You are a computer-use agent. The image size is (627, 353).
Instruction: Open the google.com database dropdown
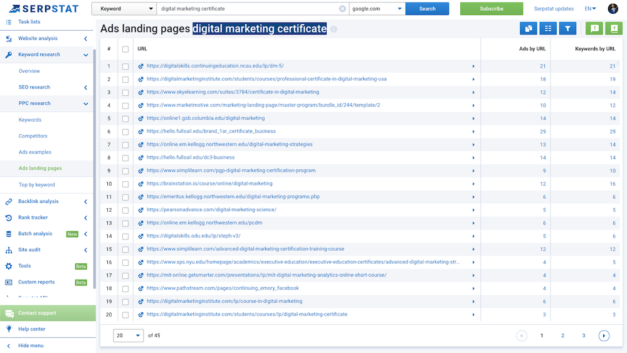pos(377,9)
